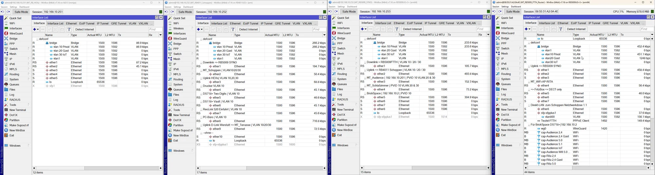
Task: Open Mesh in the SYNO 10.253 window
Action: coord(341,54)
